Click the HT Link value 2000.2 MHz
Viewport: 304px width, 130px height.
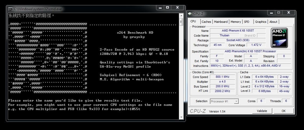(222, 91)
